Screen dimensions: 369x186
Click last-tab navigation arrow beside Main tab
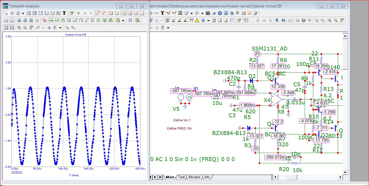click(161, 177)
